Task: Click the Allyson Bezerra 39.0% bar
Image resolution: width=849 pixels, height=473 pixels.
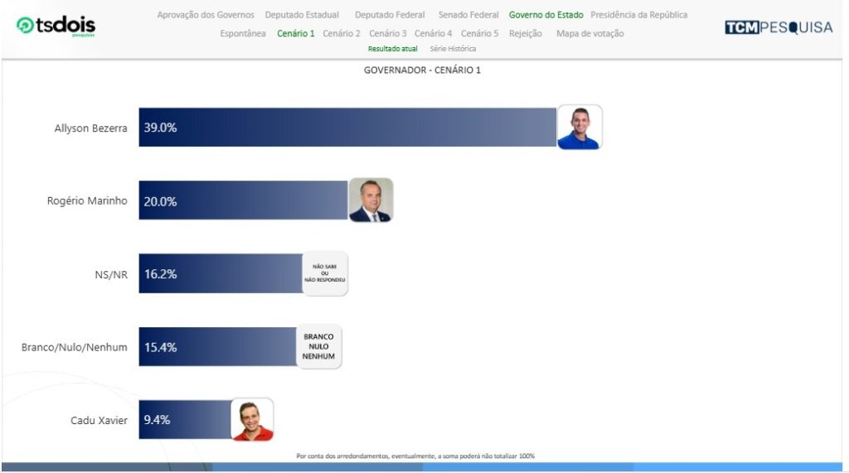Action: pos(348,128)
